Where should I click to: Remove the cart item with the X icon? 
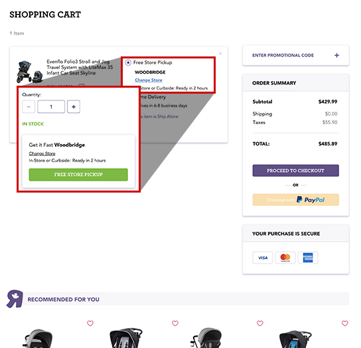click(220, 54)
